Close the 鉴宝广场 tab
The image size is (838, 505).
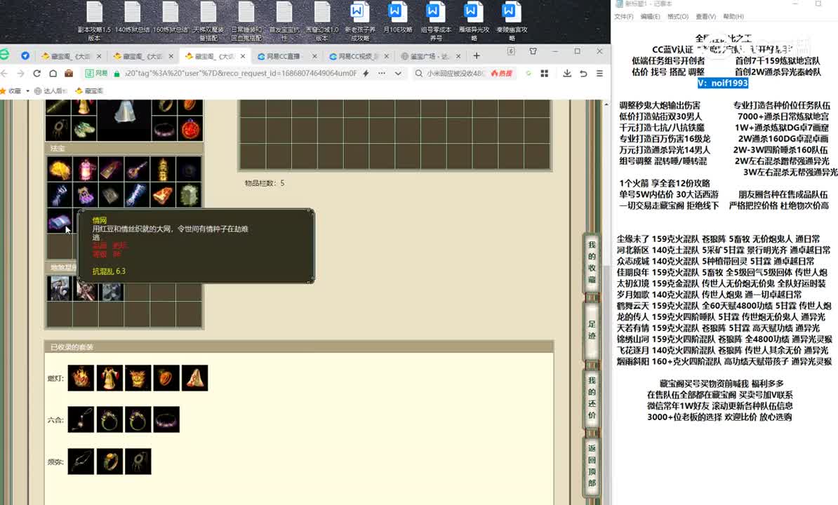coord(458,56)
